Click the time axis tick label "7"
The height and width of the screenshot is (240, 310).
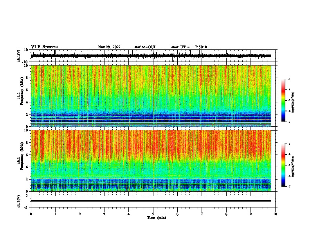click(x=202, y=214)
